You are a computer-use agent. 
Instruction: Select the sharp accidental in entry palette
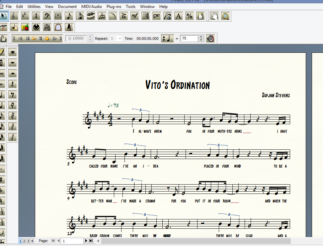point(2,180)
